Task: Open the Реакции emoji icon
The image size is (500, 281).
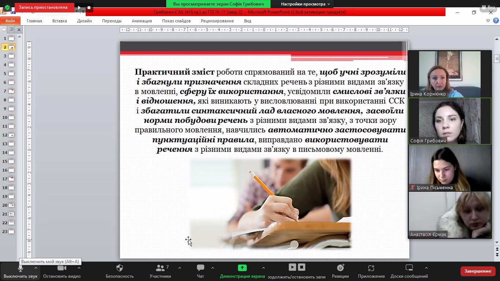Action: [x=340, y=268]
